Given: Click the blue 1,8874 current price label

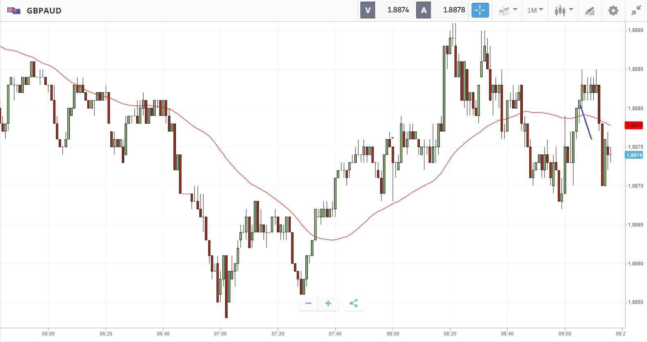Looking at the screenshot, I should click(634, 155).
